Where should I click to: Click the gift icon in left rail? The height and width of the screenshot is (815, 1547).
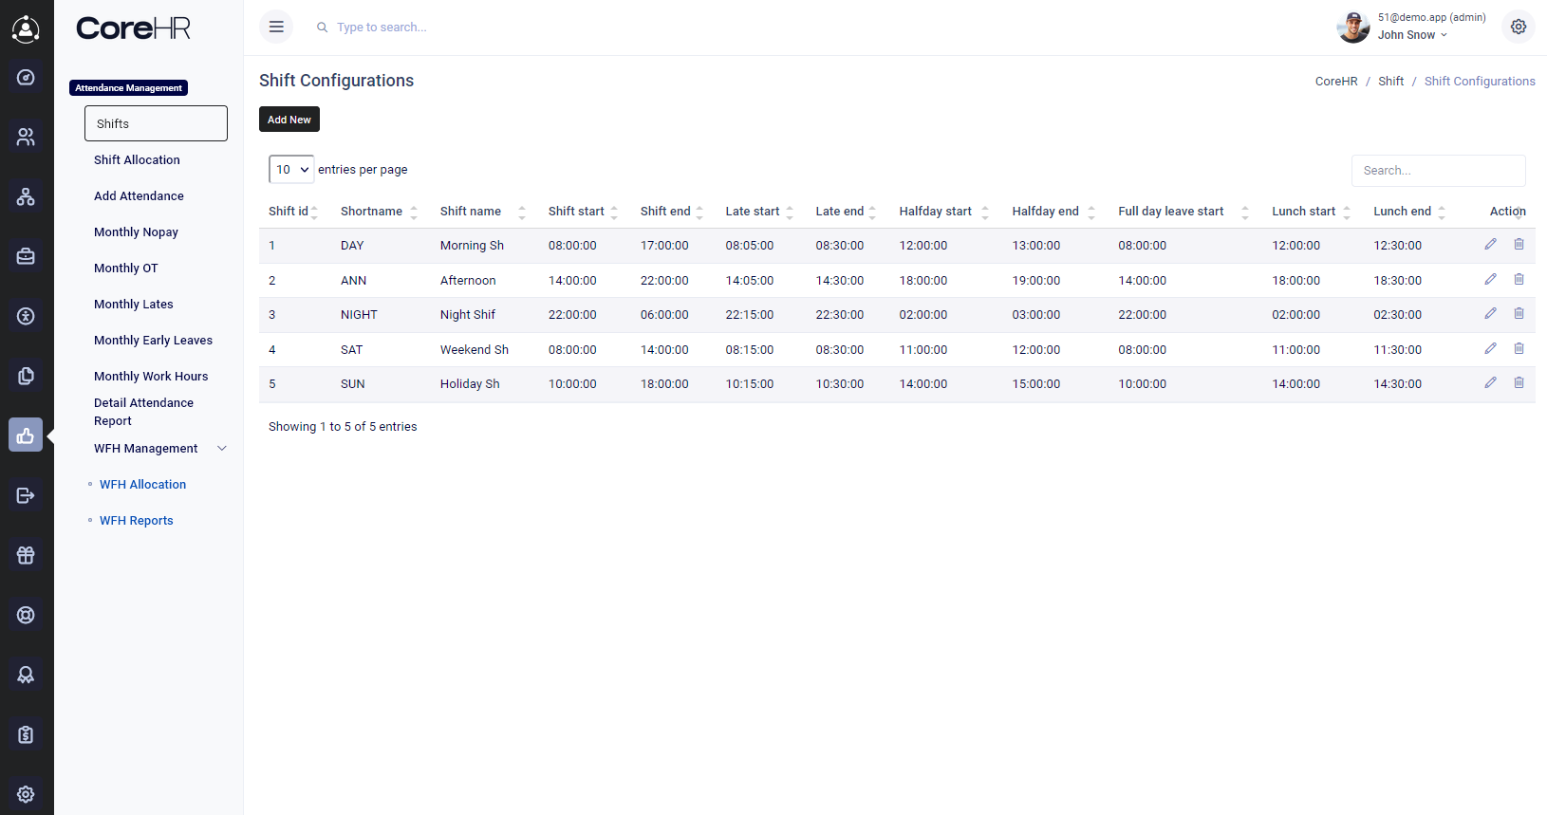coord(26,555)
